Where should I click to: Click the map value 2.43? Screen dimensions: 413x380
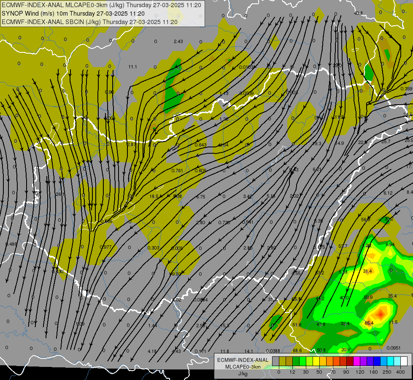[x=178, y=41]
